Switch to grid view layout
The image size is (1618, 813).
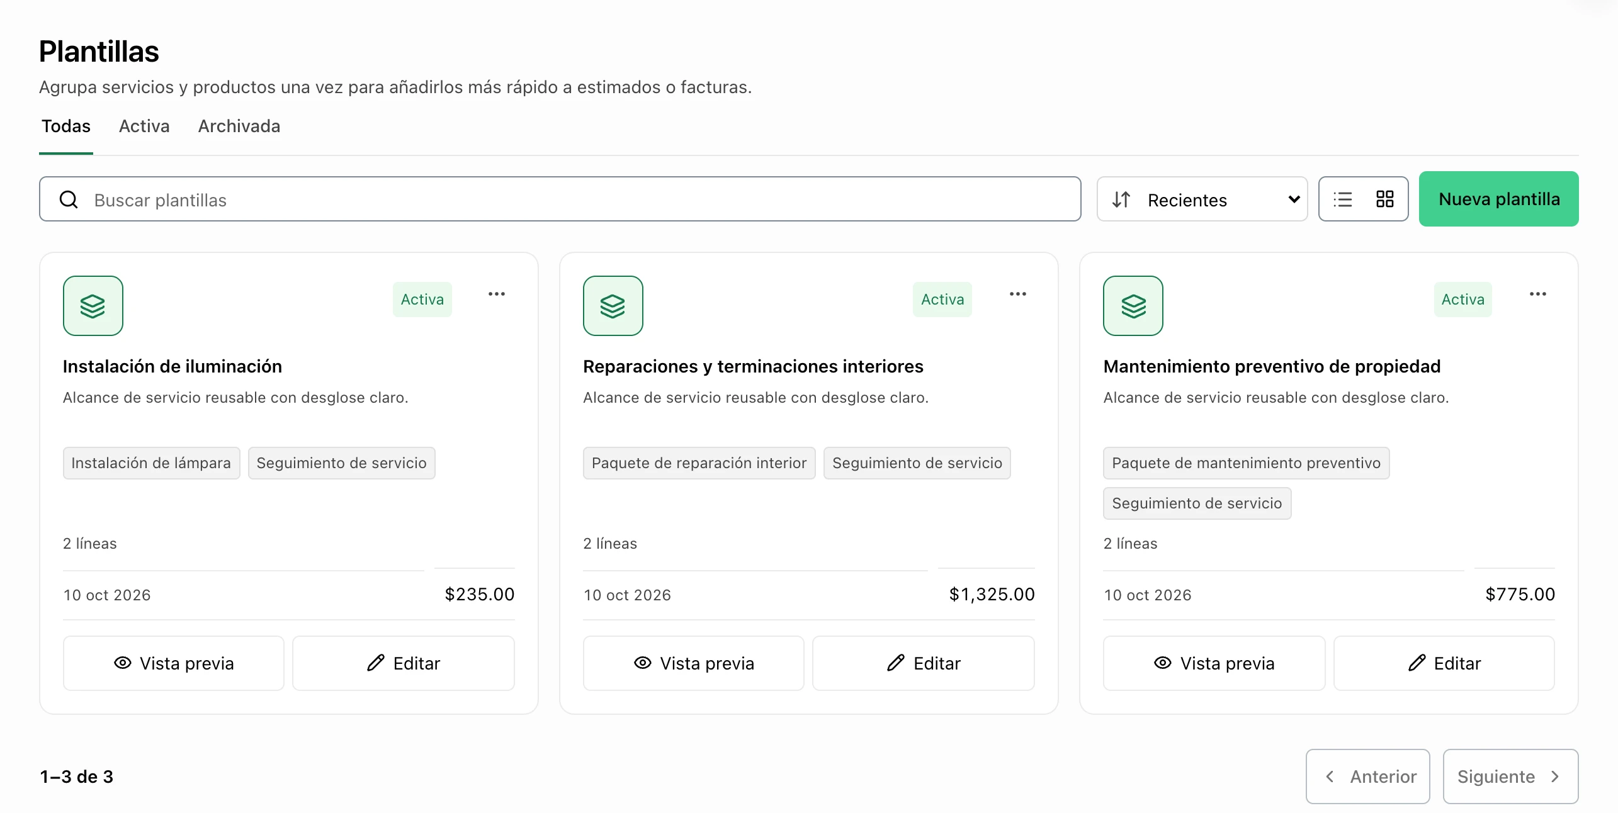(x=1384, y=199)
